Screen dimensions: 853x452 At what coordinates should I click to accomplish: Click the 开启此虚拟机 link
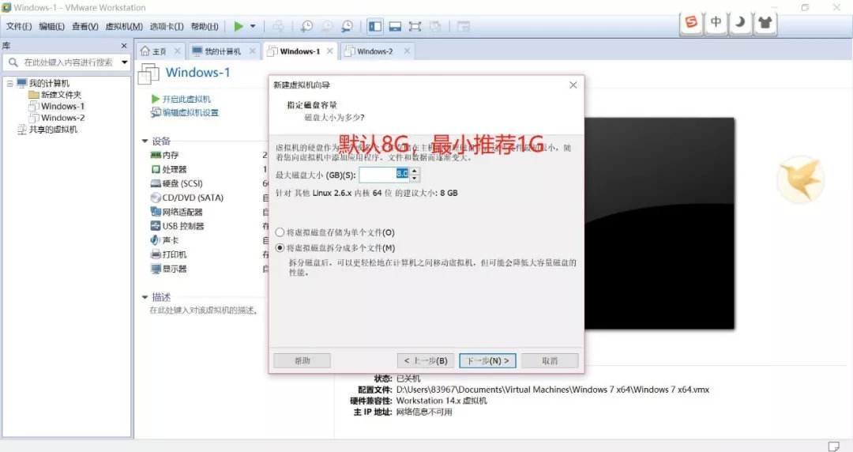coord(186,99)
